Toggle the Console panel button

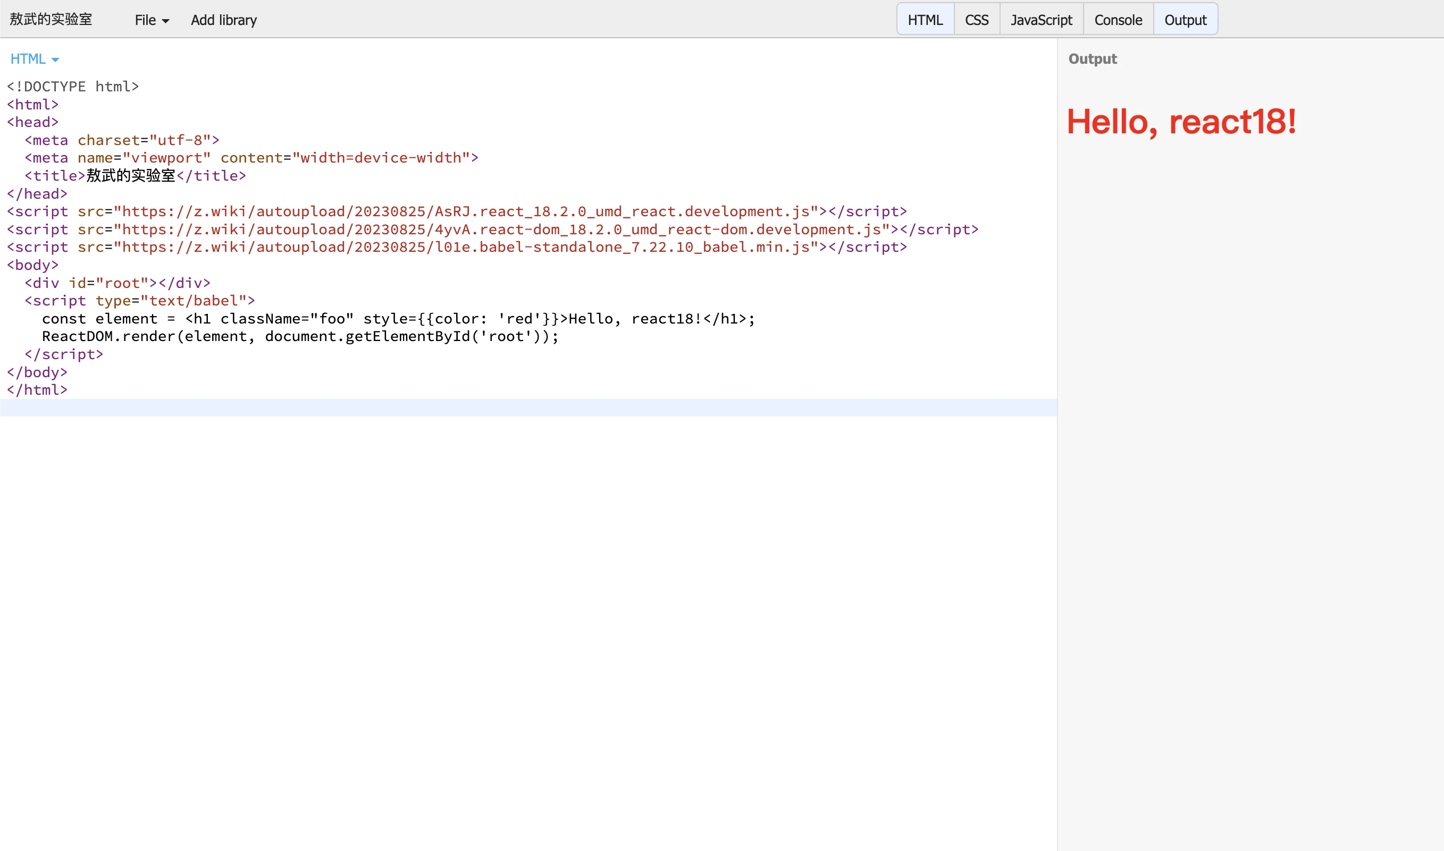tap(1118, 20)
